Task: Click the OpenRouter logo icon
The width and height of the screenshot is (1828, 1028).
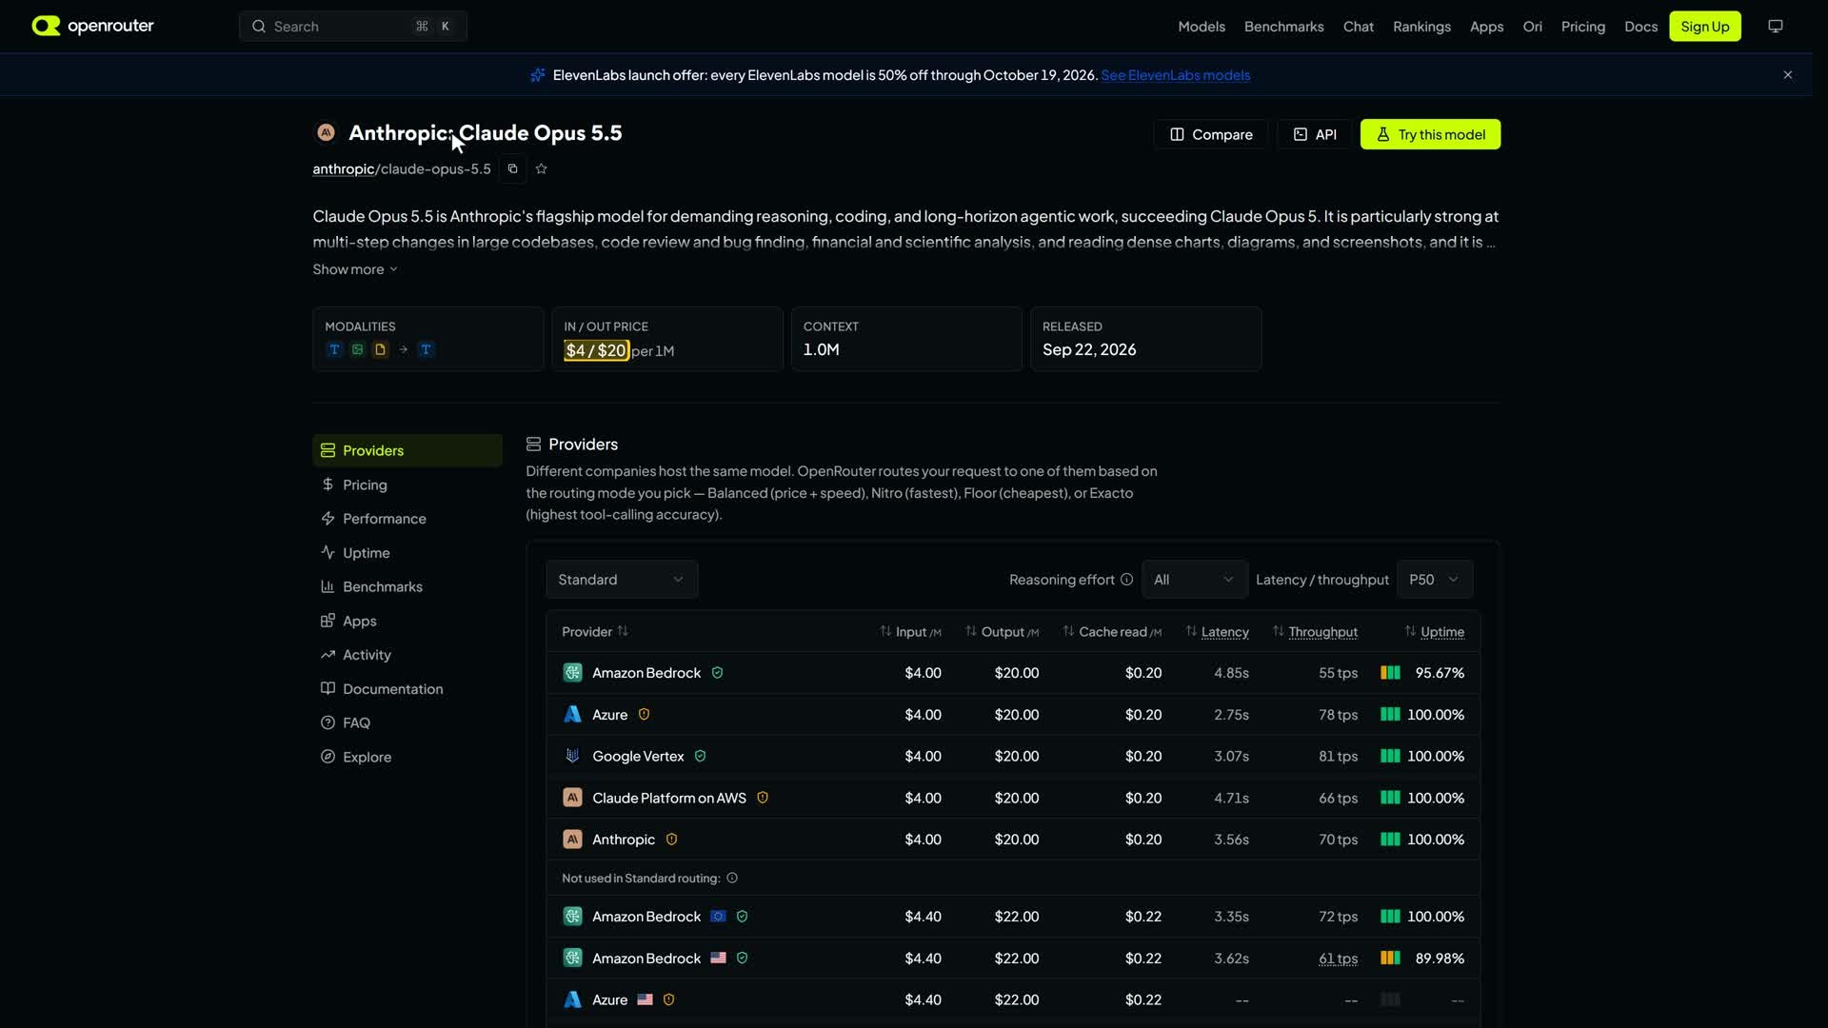Action: [46, 26]
